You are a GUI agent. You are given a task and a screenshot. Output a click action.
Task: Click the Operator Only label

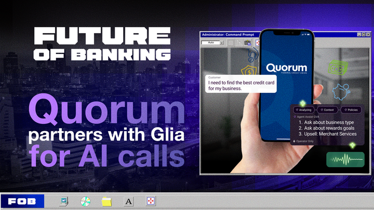coord(303,141)
